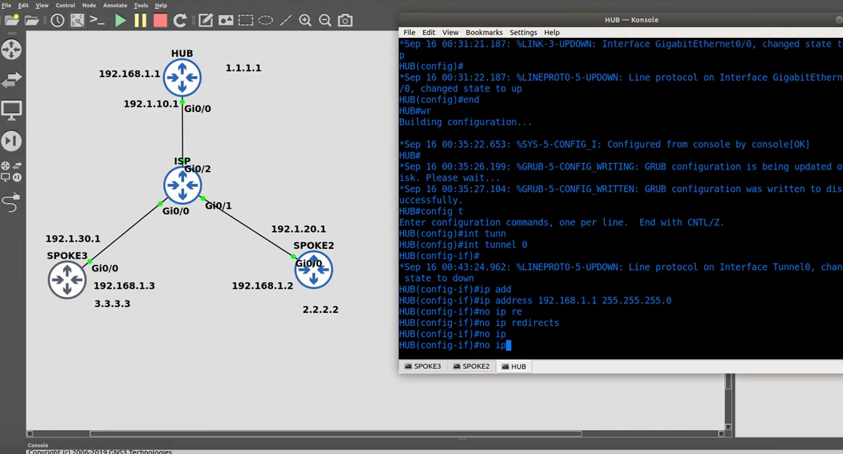This screenshot has width=843, height=454.
Task: Select the HUB router node
Action: [x=182, y=78]
